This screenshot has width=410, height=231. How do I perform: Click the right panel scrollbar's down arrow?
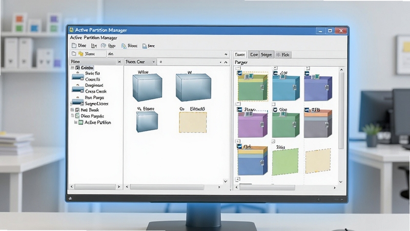(341, 182)
